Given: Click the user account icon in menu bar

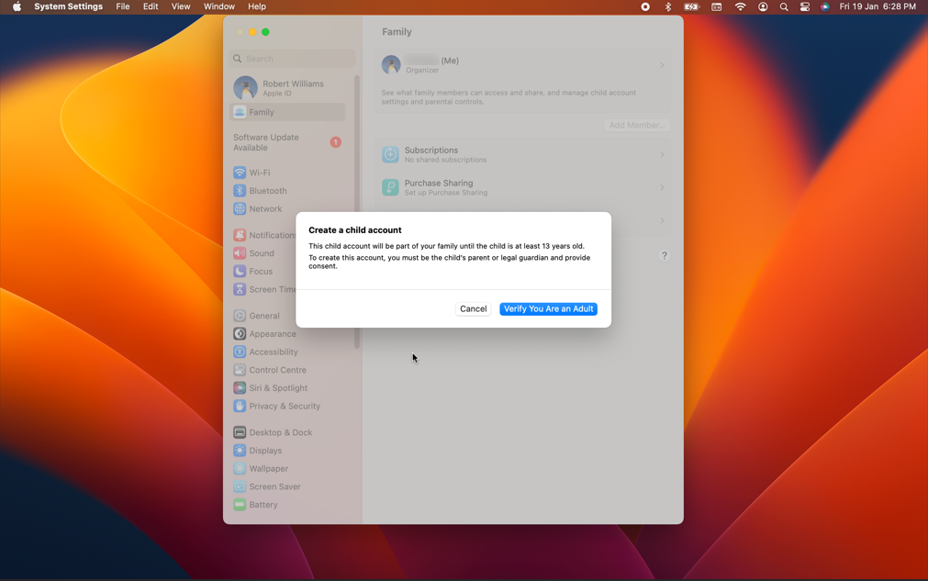Looking at the screenshot, I should click(763, 6).
